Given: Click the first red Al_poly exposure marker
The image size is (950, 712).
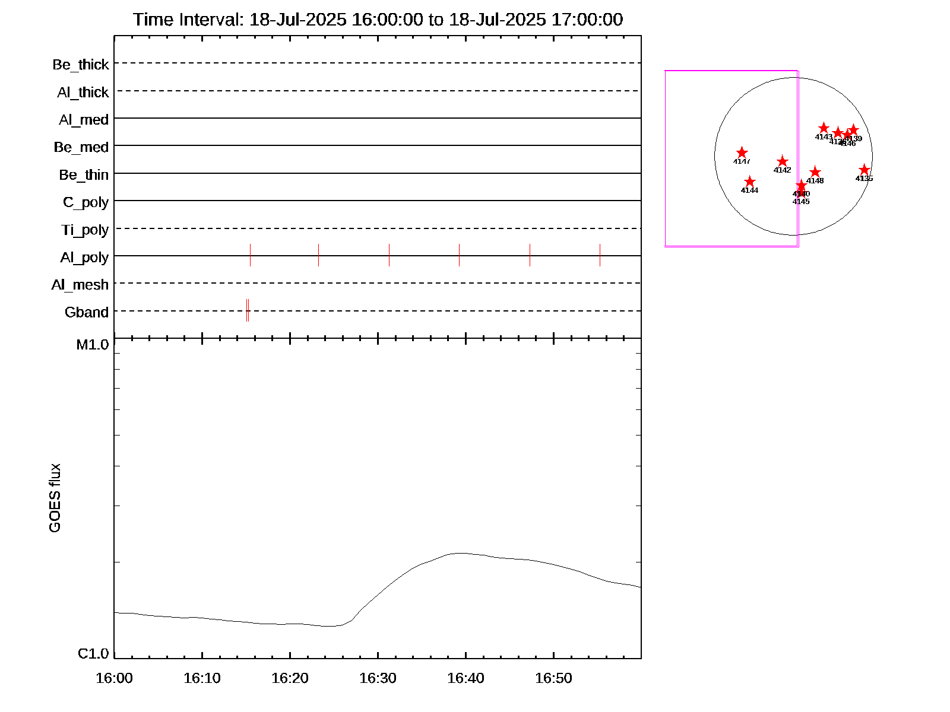Looking at the screenshot, I should click(250, 255).
